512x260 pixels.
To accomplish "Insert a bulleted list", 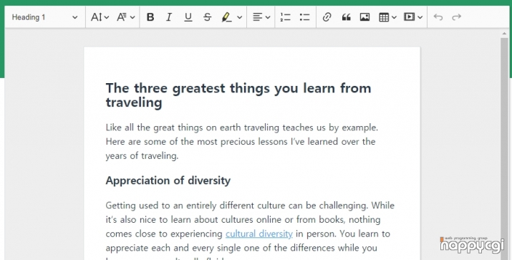I will (x=304, y=17).
